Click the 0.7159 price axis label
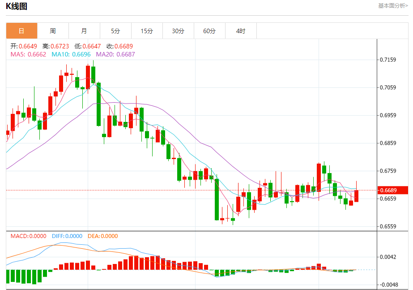This screenshot has height=290, width=413. tap(387, 60)
